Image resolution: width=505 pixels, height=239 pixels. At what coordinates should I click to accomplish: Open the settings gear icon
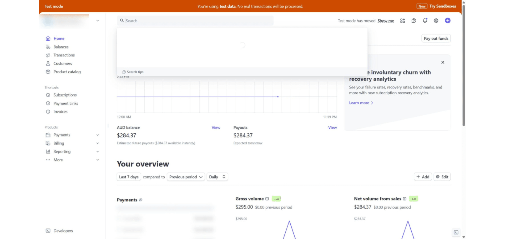[436, 21]
